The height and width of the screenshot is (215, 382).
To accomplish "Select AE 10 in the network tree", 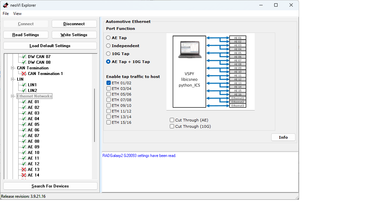I will tap(33, 153).
